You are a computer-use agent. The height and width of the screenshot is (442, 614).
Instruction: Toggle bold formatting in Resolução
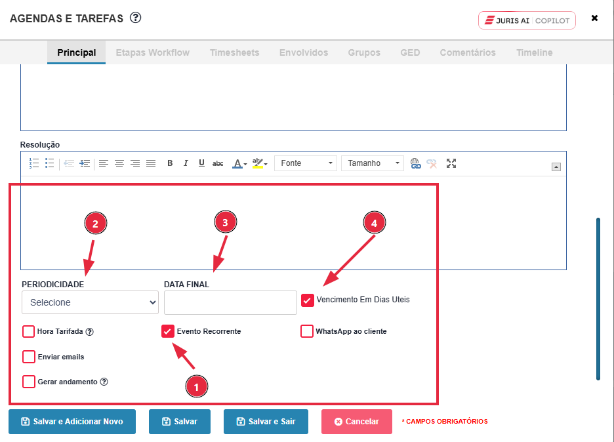point(170,163)
